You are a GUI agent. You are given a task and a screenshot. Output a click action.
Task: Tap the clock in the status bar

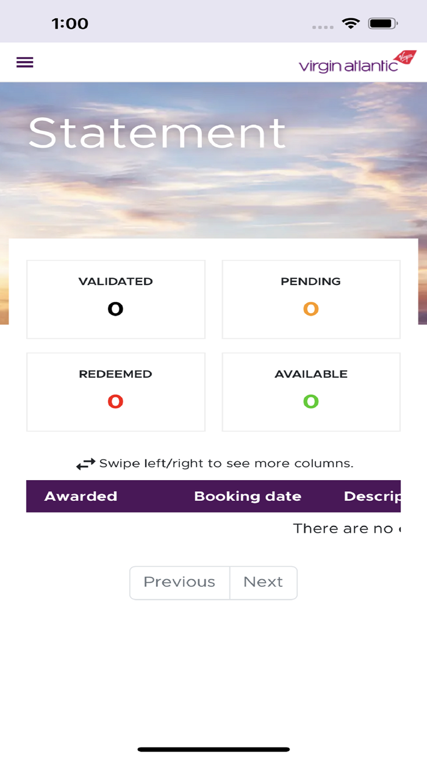pos(70,22)
